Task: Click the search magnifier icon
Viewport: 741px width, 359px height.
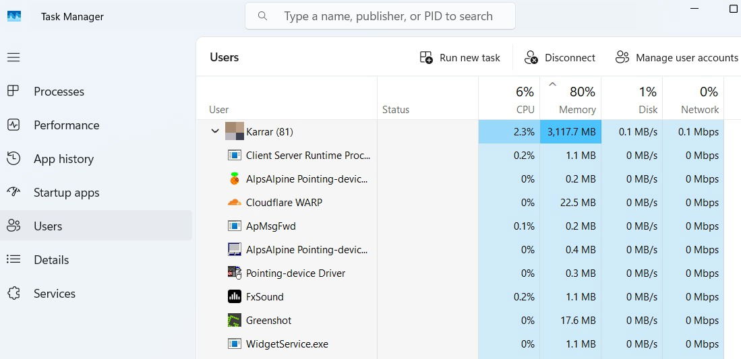Action: (262, 16)
